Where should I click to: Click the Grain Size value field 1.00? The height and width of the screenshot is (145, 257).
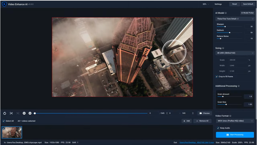pyautogui.click(x=248, y=104)
